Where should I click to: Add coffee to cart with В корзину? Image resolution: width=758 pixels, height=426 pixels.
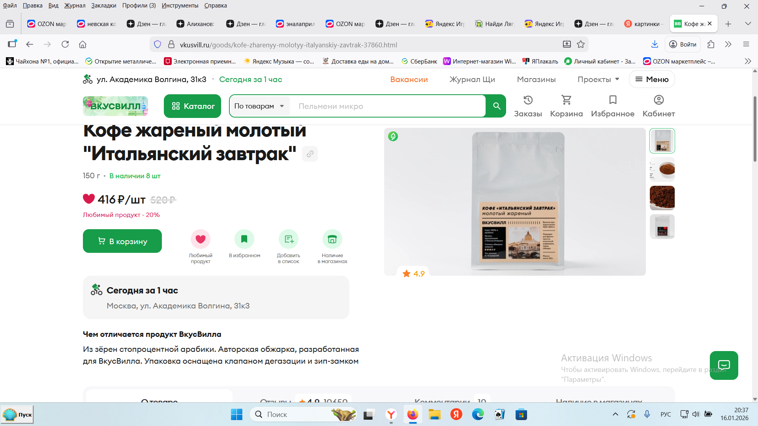pyautogui.click(x=122, y=241)
